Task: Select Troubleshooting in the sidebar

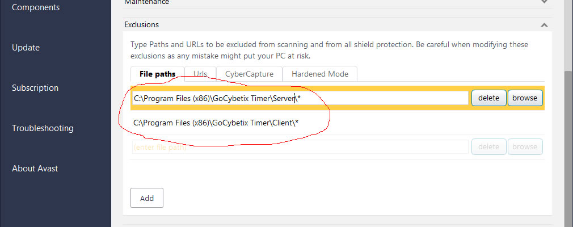Action: pyautogui.click(x=43, y=128)
